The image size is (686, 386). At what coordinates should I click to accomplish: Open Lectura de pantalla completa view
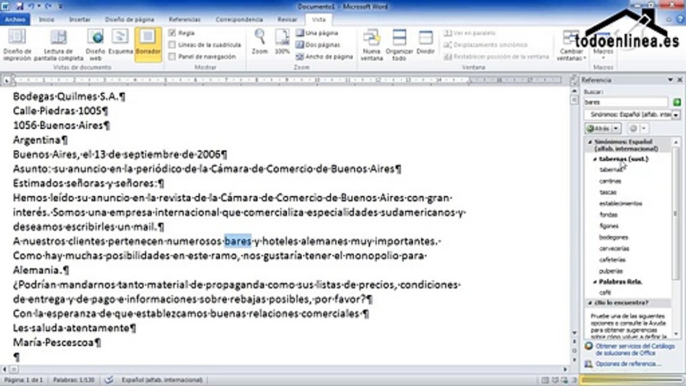click(58, 45)
